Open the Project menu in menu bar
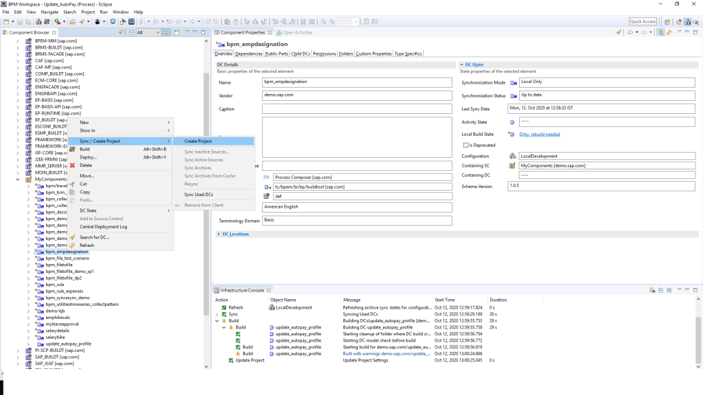703x395 pixels. (x=88, y=12)
